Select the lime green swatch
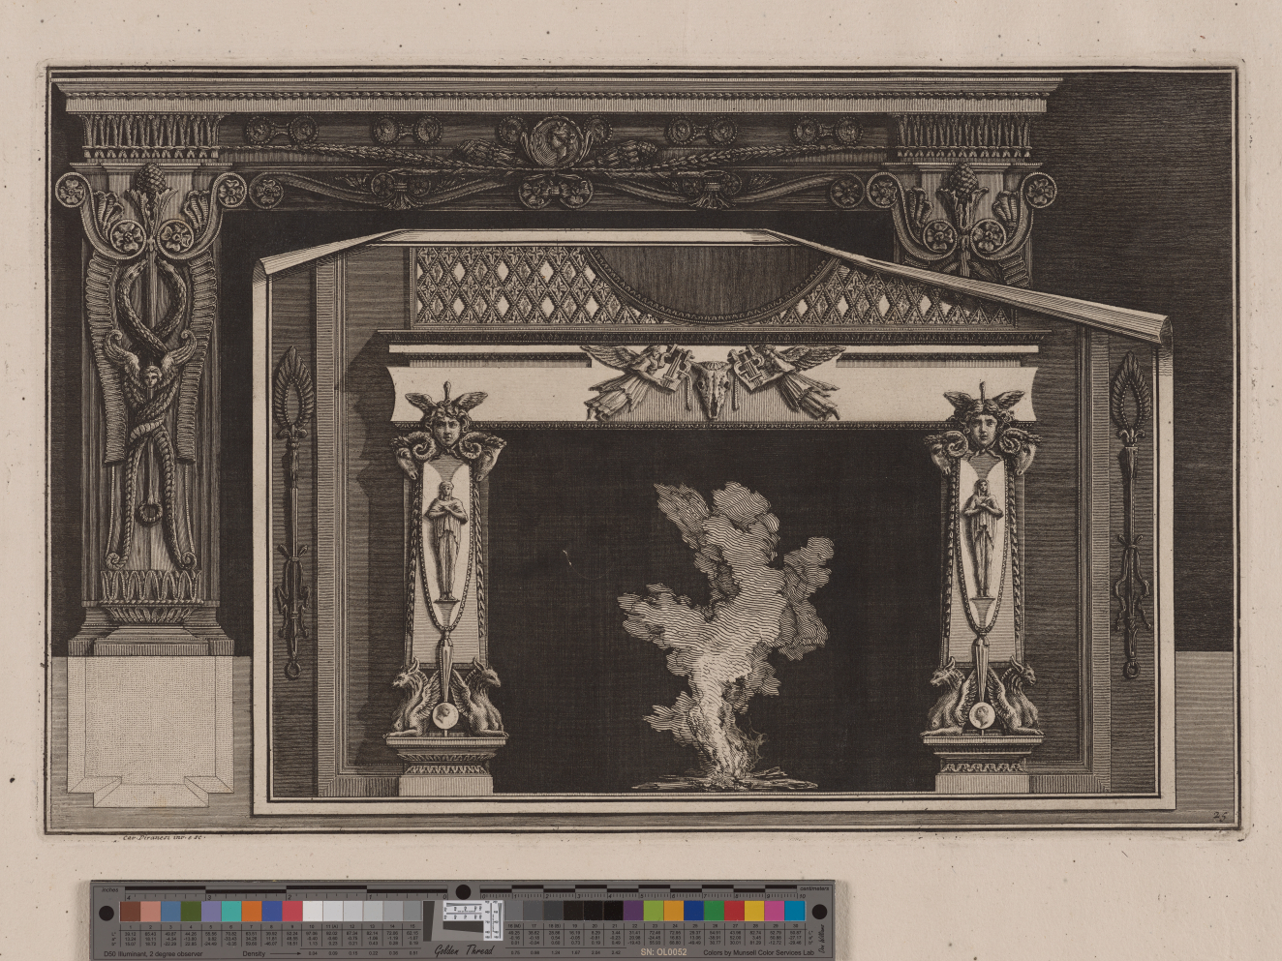This screenshot has height=961, width=1282. (x=653, y=911)
